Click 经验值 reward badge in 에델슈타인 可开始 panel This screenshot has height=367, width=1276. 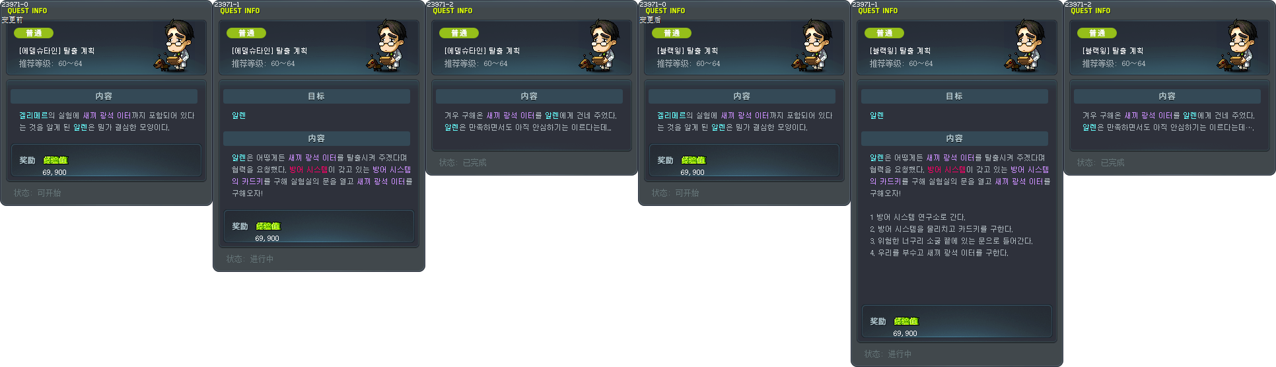click(55, 160)
